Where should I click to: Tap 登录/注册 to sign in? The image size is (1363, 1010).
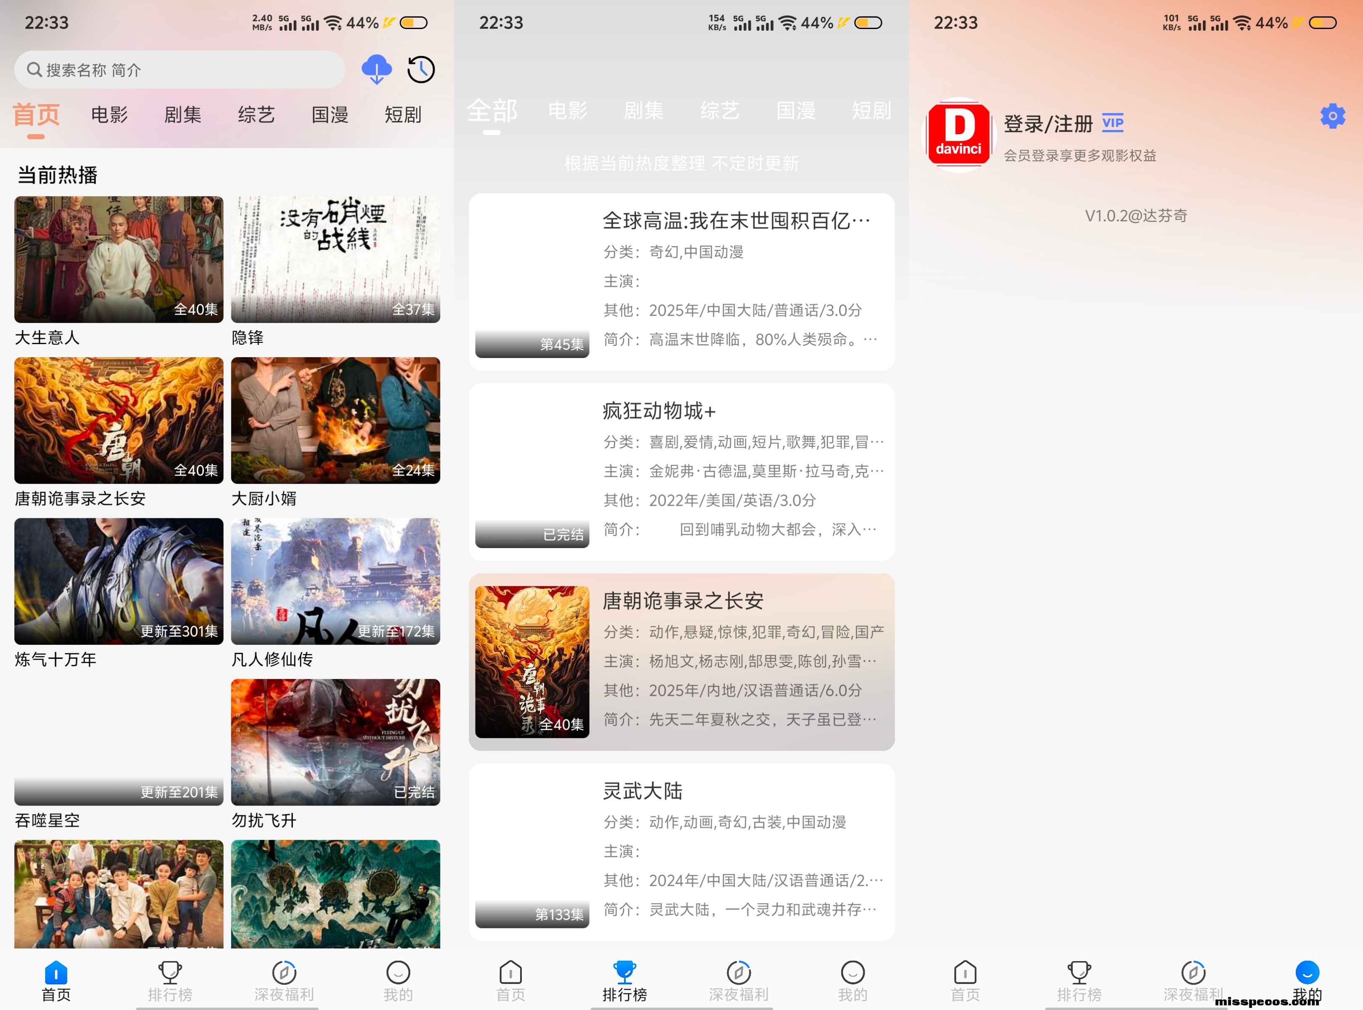1047,124
